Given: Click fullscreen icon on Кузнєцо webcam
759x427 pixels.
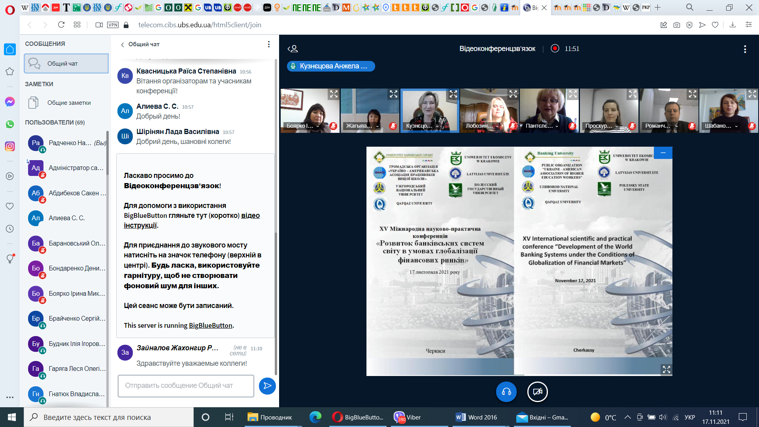Looking at the screenshot, I should [x=453, y=94].
